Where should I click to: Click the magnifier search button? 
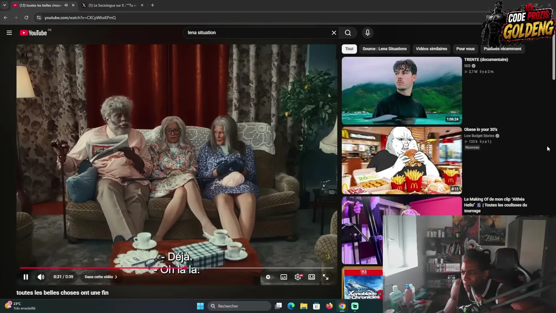tap(348, 33)
